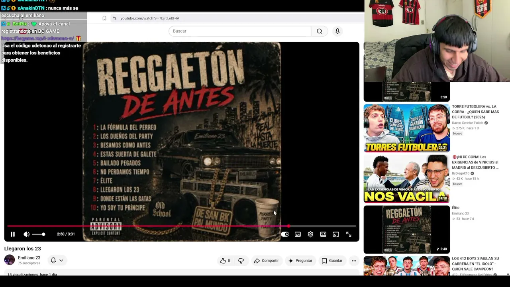The height and width of the screenshot is (287, 510).
Task: Click the Buscar search field
Action: click(240, 31)
